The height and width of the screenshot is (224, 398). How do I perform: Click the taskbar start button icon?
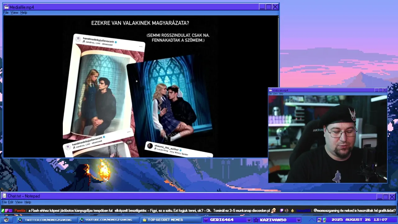coord(6,220)
